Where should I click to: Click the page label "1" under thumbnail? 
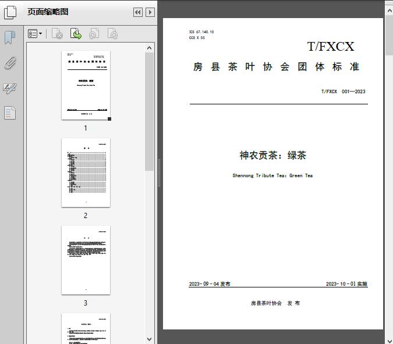(86, 128)
